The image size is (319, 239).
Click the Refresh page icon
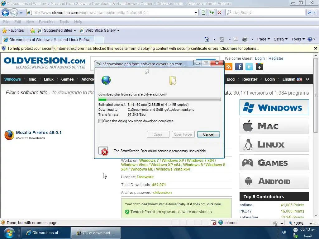point(212,12)
